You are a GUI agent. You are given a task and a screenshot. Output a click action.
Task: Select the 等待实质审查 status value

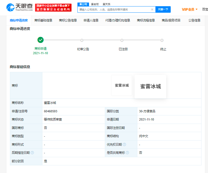click(53, 119)
